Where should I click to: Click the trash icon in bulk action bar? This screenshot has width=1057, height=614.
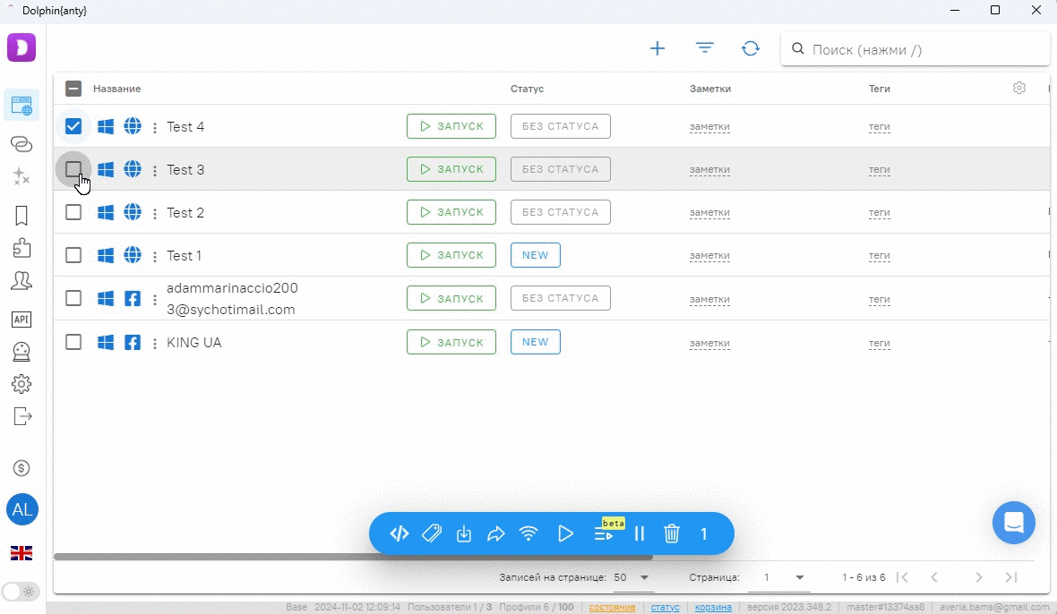point(672,534)
